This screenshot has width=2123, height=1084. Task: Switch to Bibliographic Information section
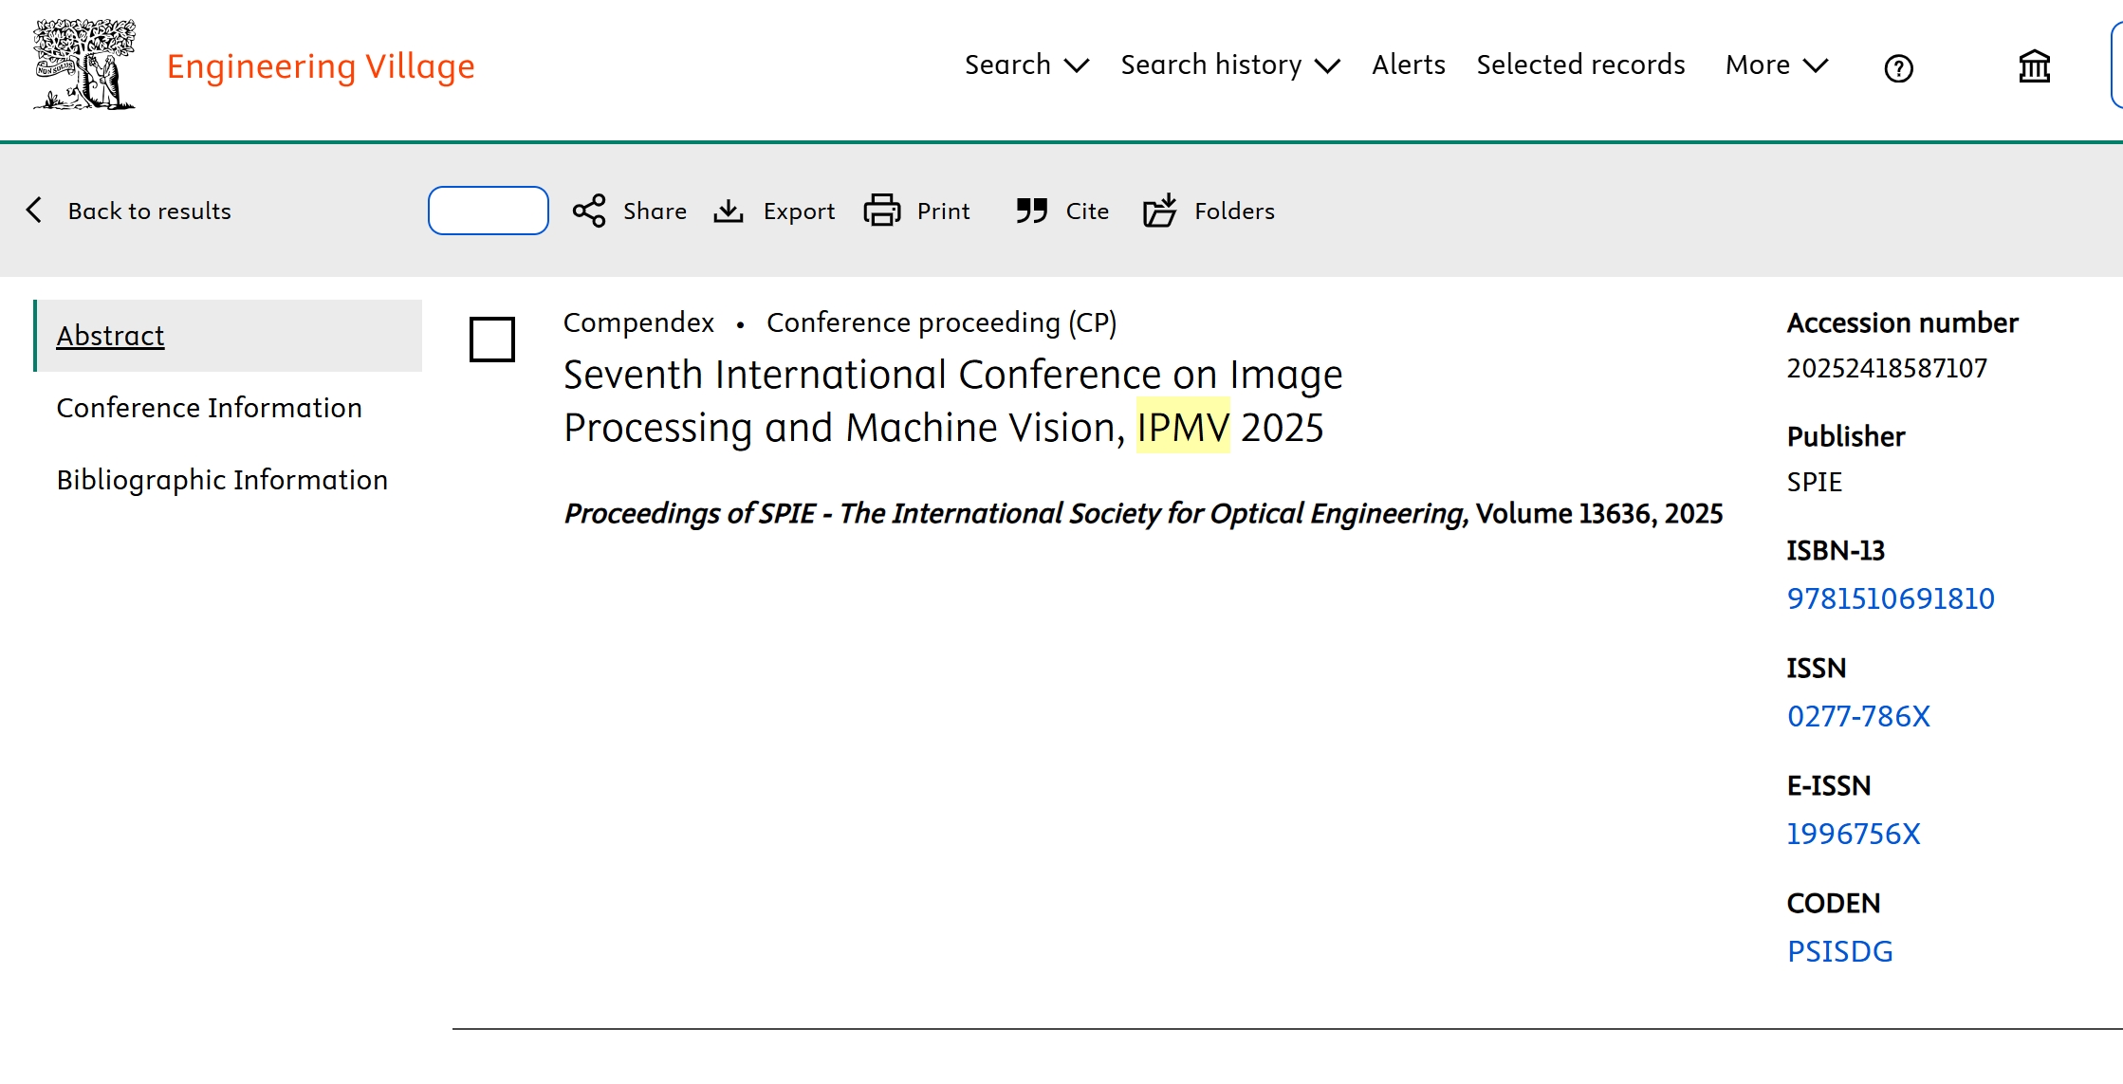point(222,480)
